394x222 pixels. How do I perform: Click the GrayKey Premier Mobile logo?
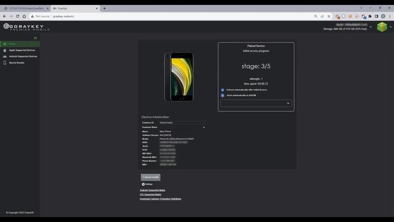pyautogui.click(x=26, y=27)
